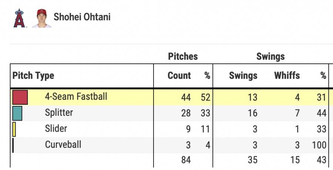Image resolution: width=333 pixels, height=170 pixels.
Task: Sort by the pitch Count column header
Action: coord(179,76)
